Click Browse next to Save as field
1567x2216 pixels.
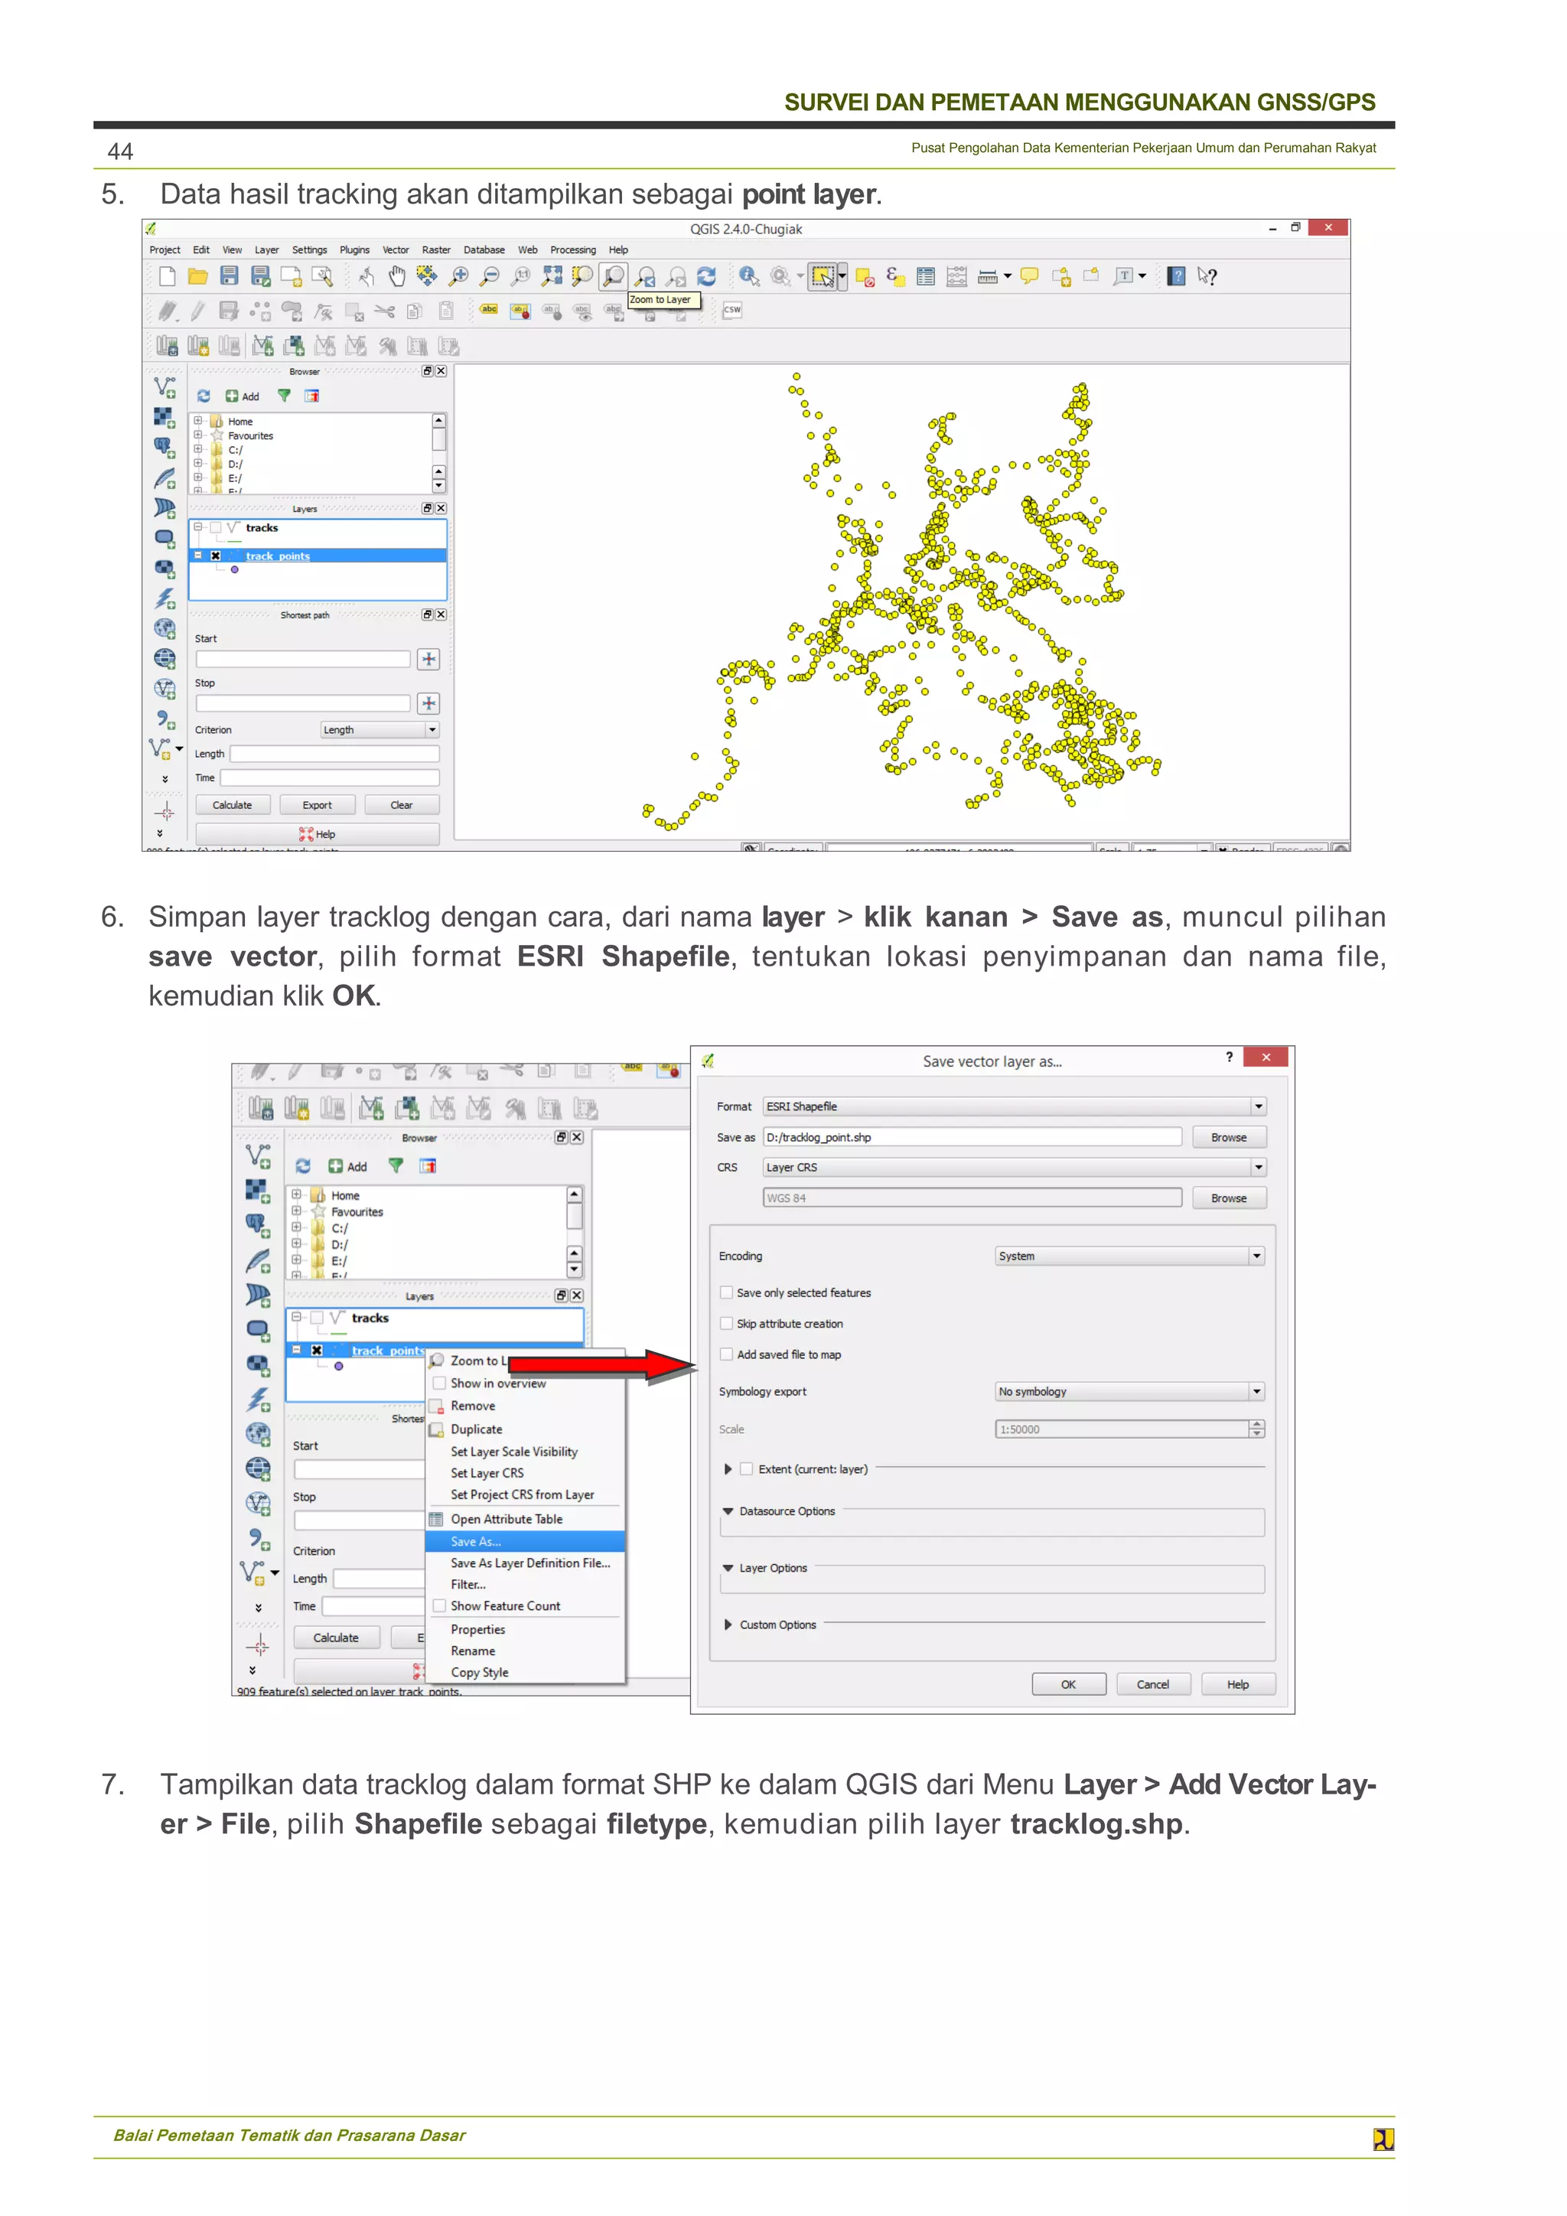[x=1228, y=1137]
